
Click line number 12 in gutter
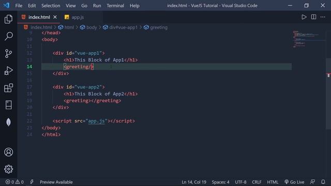[29, 53]
